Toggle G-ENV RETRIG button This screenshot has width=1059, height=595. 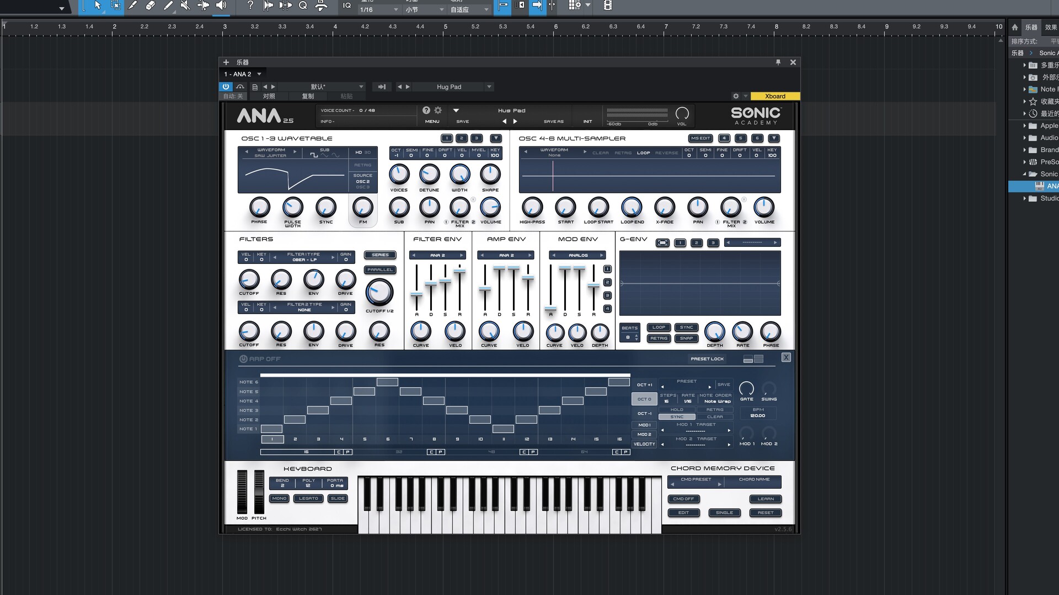pos(659,338)
